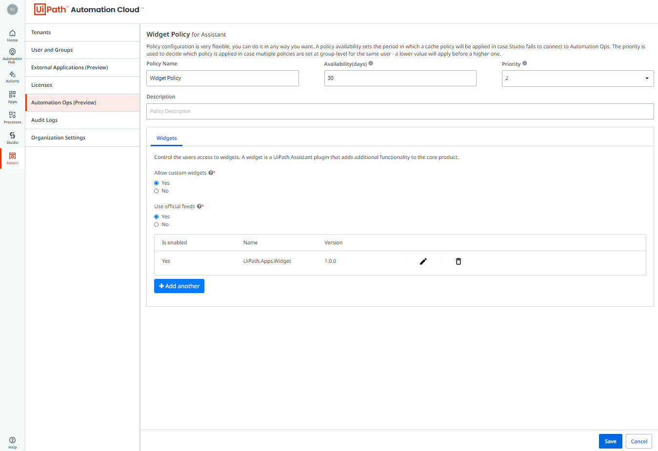
Task: Open Licenses menu item
Action: tap(82, 85)
